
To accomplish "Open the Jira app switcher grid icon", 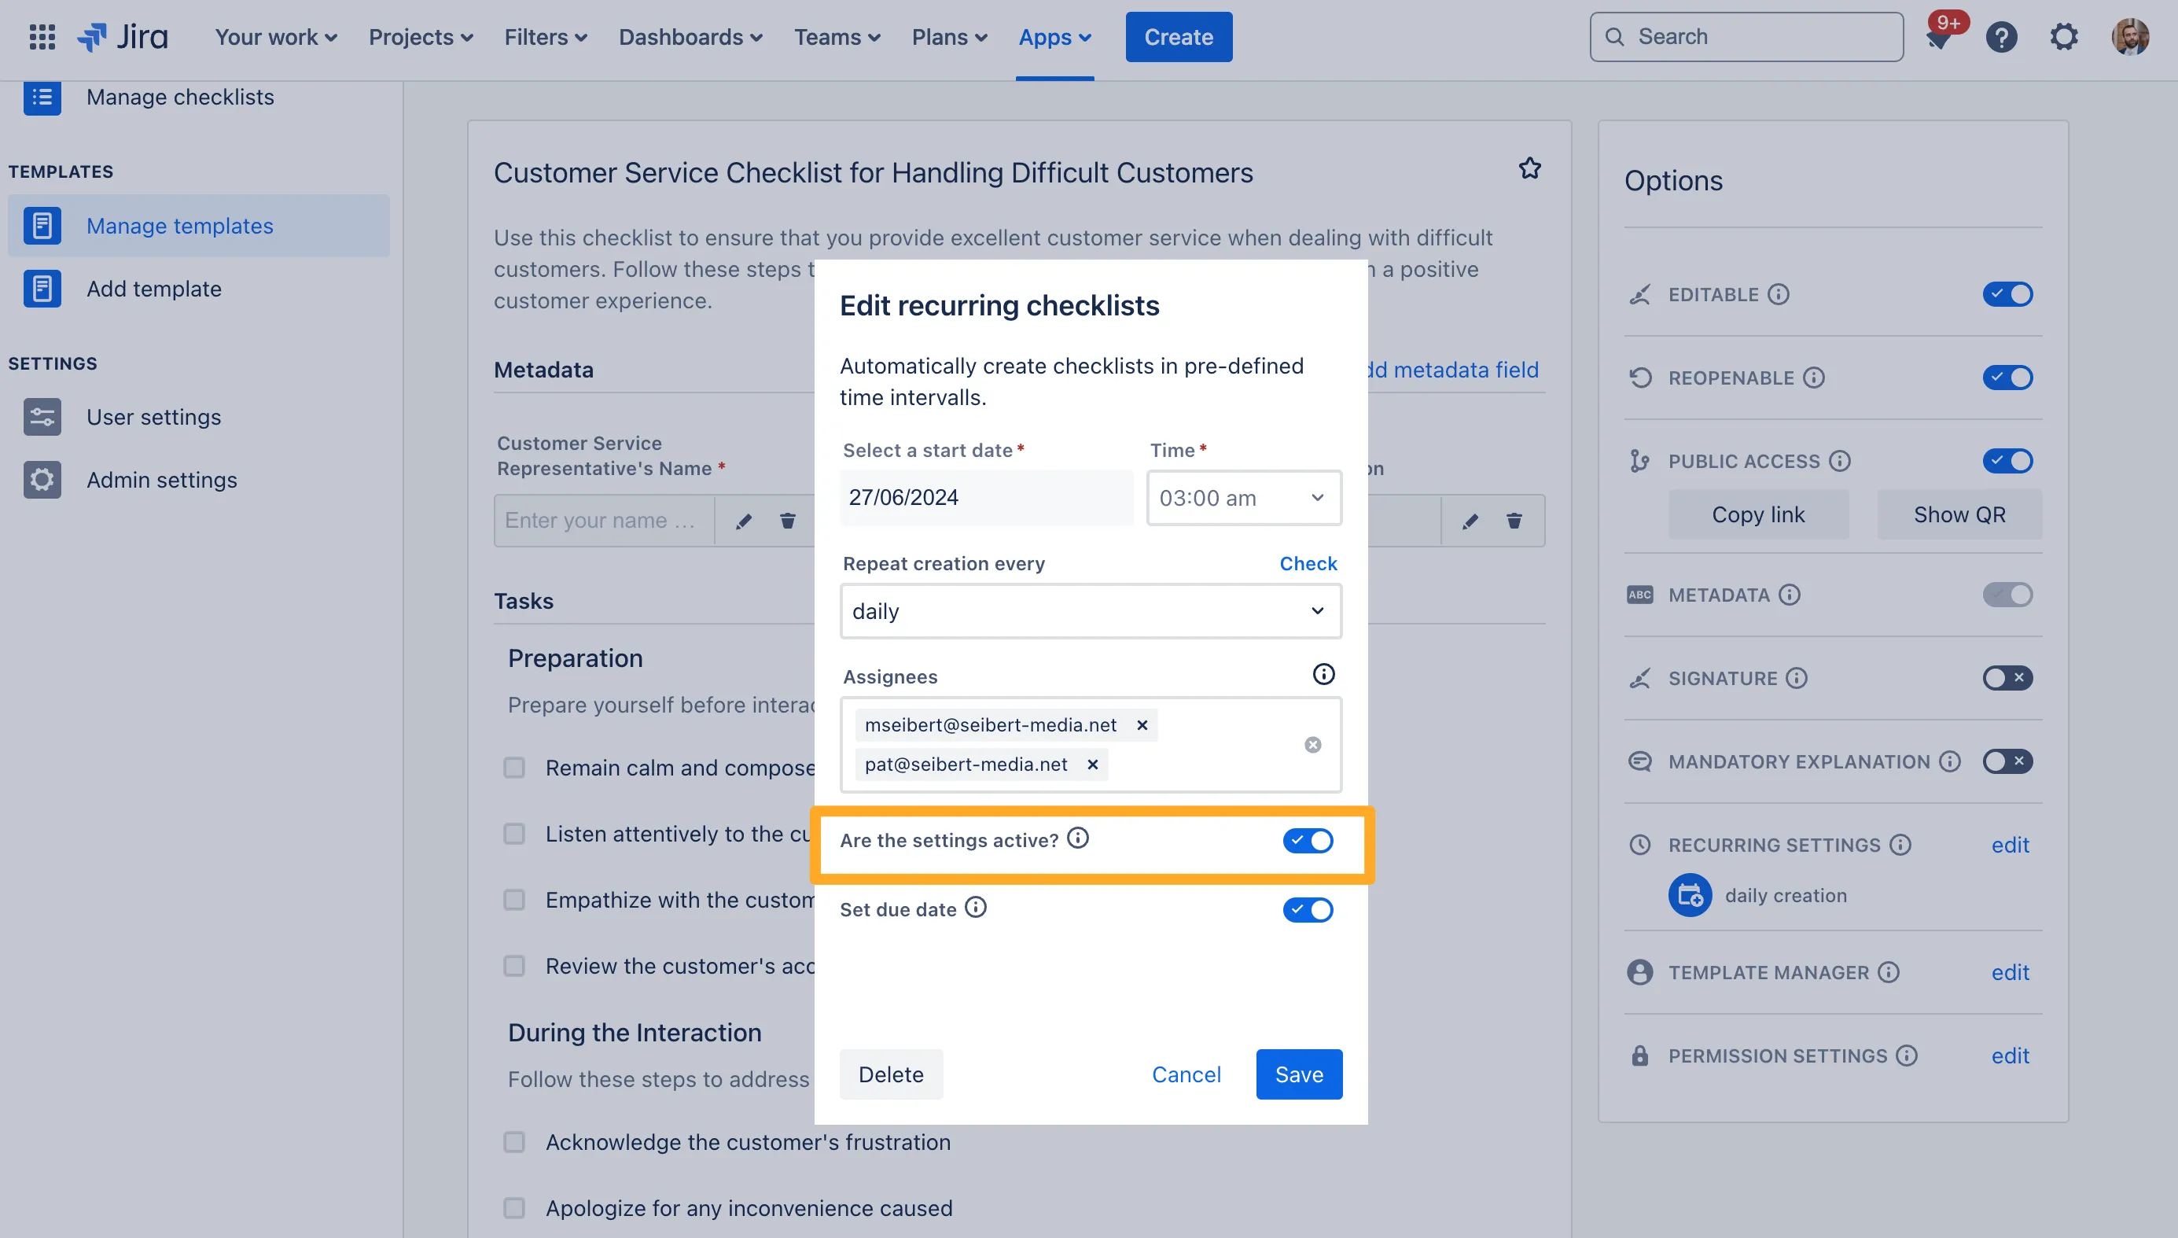I will (x=42, y=36).
